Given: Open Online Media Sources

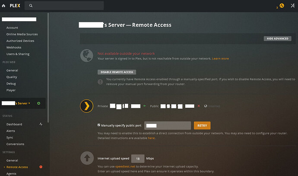Looking at the screenshot, I should [x=22, y=35].
